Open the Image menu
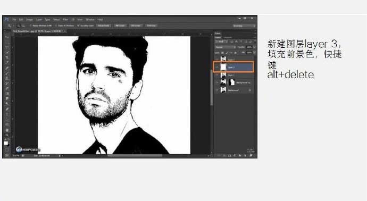 [29, 20]
